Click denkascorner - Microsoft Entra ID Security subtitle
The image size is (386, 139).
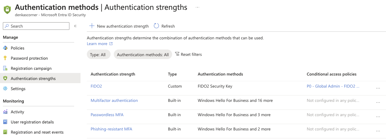click(x=50, y=15)
